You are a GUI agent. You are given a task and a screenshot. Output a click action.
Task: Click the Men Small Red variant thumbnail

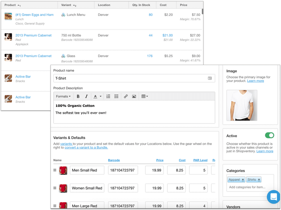(x=63, y=170)
